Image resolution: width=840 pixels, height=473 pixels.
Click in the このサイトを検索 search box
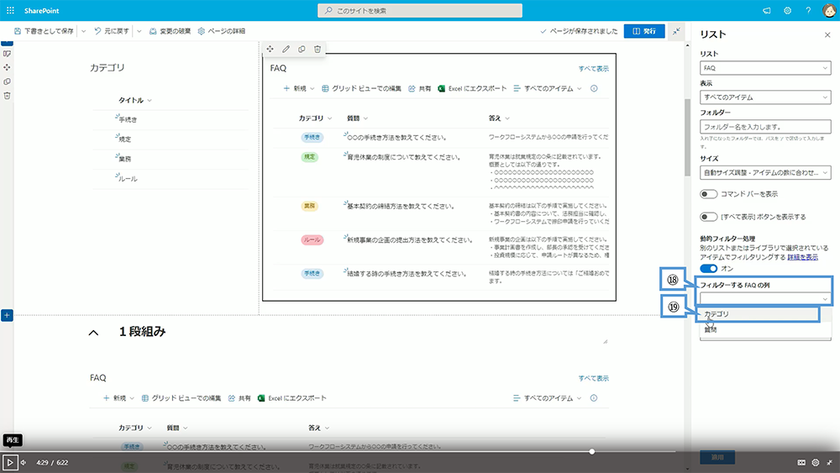[419, 10]
